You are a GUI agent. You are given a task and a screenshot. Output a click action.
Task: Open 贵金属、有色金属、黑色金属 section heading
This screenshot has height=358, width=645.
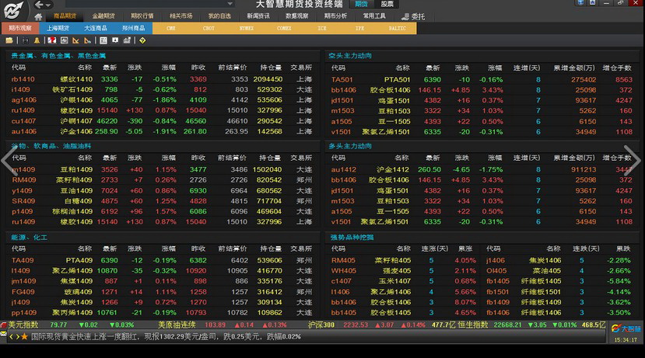[58, 56]
